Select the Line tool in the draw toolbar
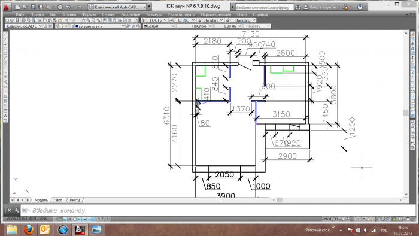The height and width of the screenshot is (236, 419). (x=5, y=34)
